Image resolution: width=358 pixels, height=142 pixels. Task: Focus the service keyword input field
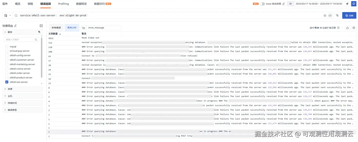20,40
